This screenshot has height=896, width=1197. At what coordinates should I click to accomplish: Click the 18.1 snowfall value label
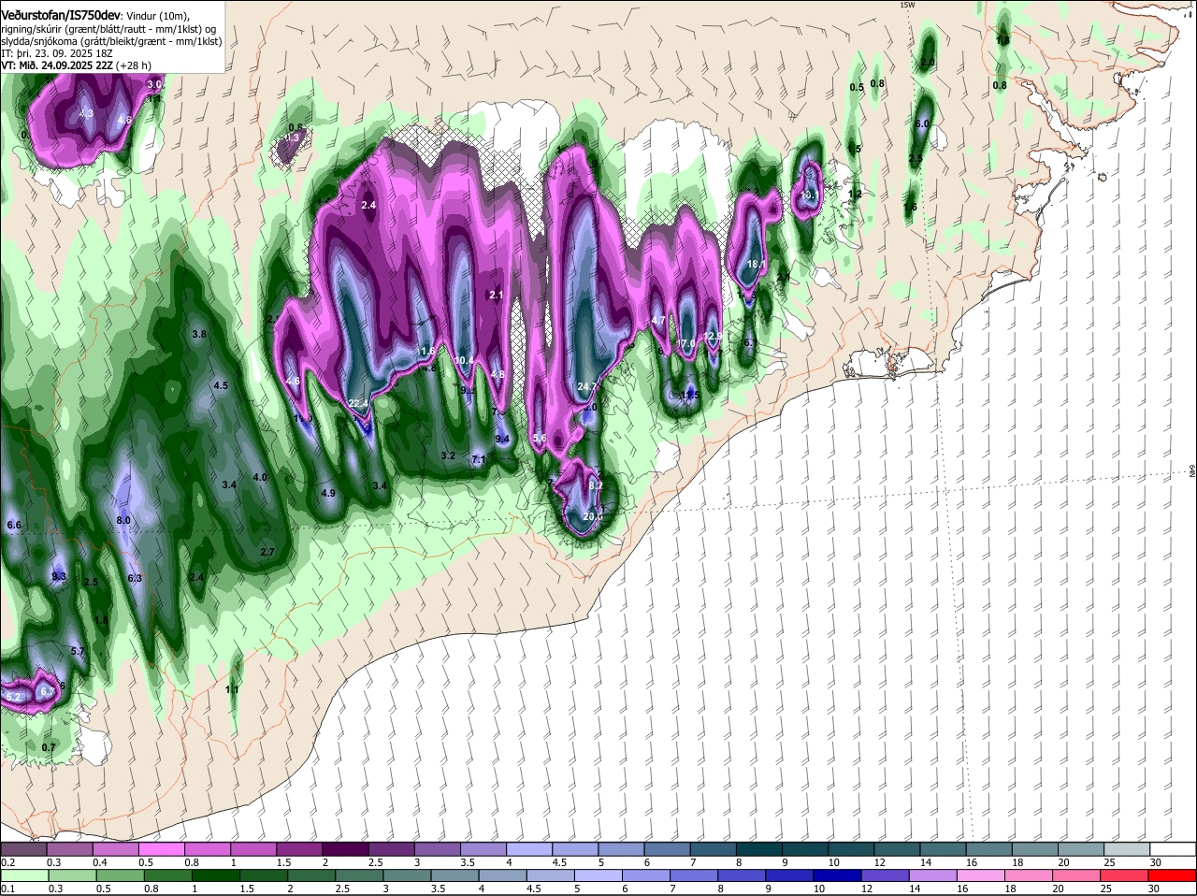click(757, 265)
